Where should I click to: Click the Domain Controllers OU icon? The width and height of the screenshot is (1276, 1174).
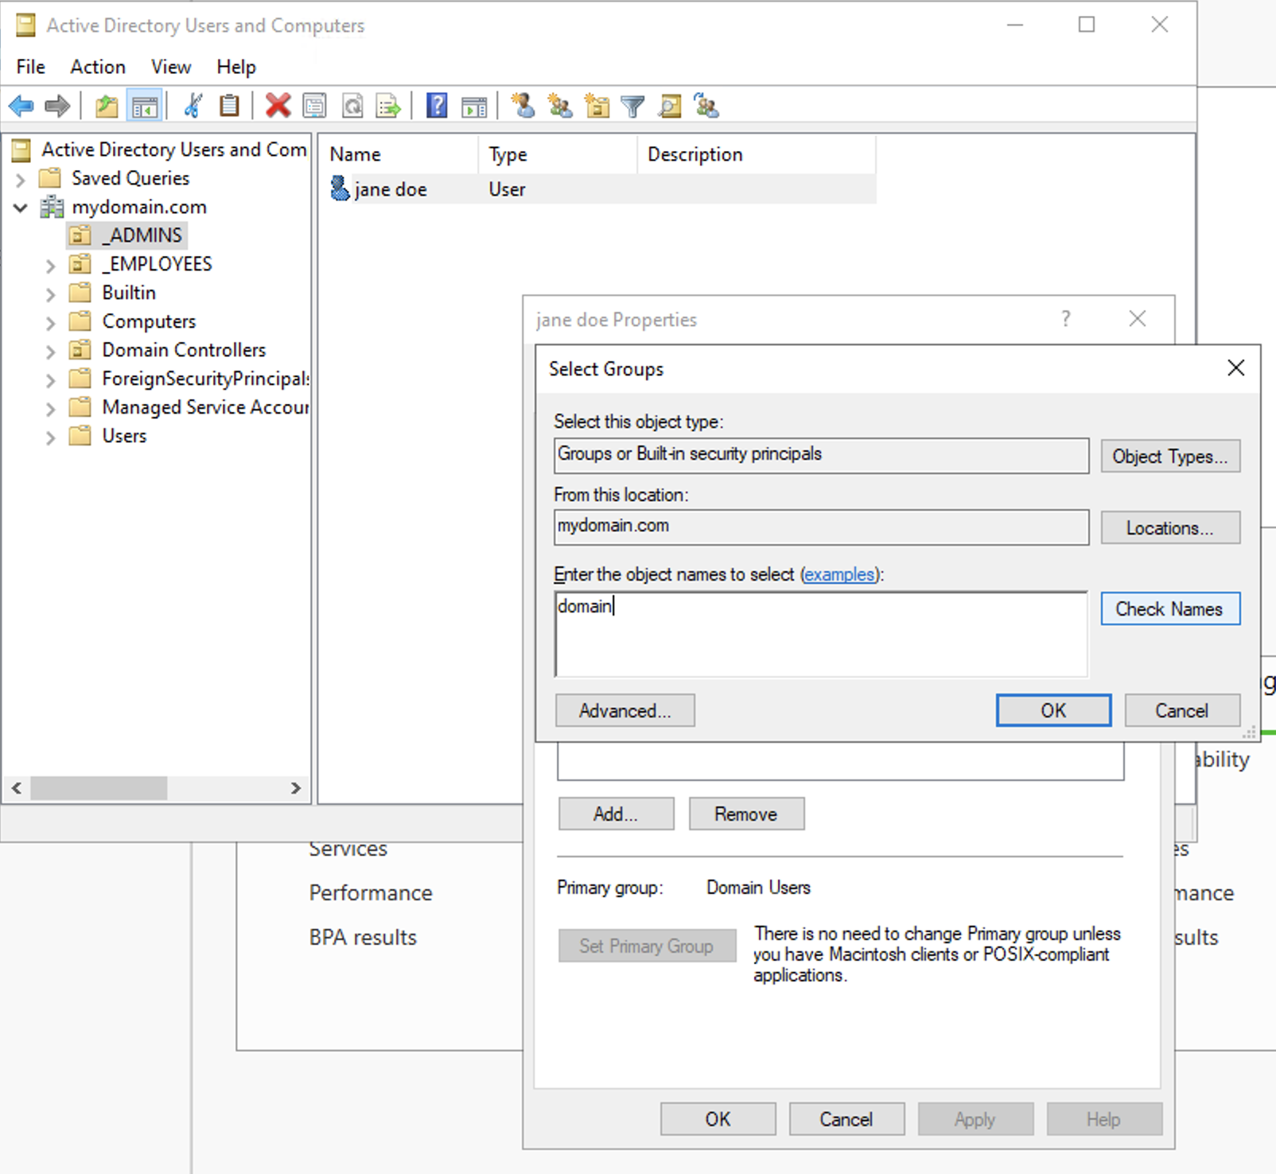coord(80,349)
